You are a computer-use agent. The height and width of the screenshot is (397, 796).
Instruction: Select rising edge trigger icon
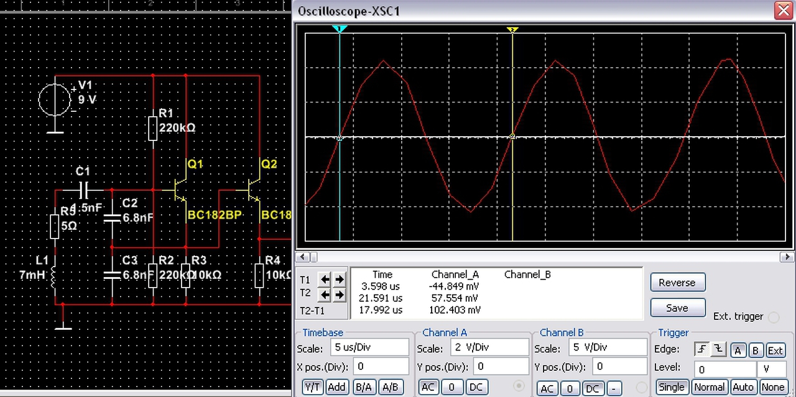(x=702, y=350)
